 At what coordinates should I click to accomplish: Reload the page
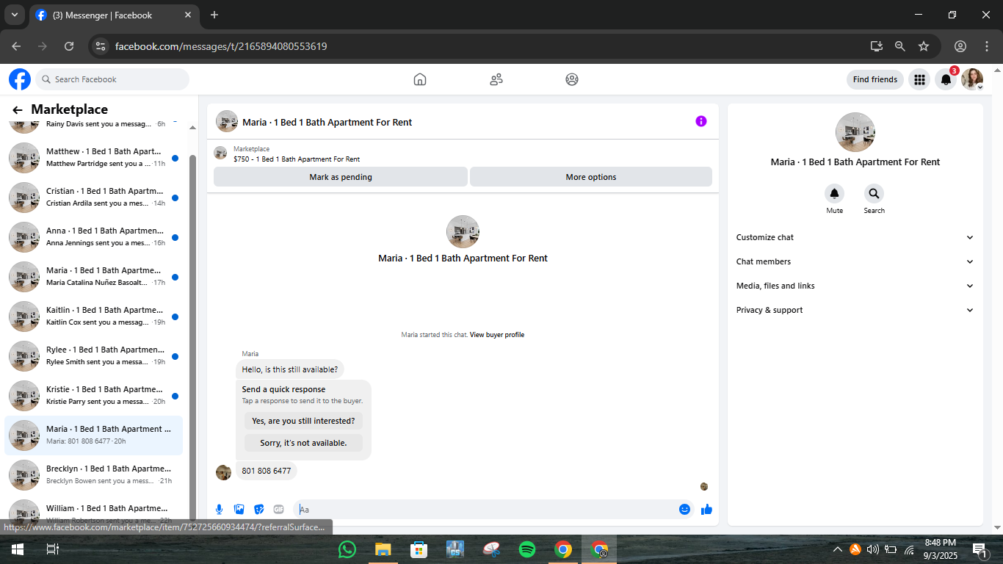coord(69,46)
